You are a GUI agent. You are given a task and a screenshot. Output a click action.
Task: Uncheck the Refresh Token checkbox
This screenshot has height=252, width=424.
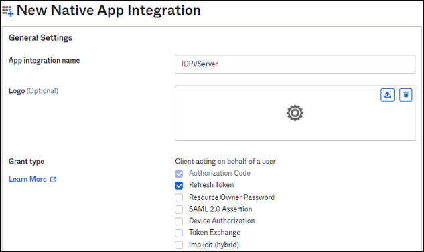point(179,186)
